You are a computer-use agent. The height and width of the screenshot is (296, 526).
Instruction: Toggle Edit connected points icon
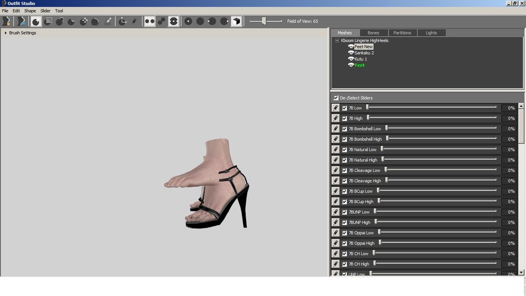pos(161,21)
